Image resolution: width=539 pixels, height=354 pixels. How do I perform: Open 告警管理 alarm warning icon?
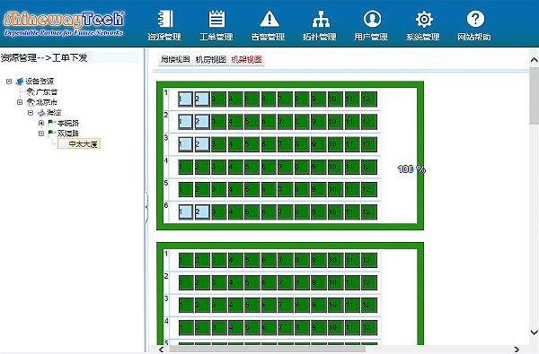[269, 19]
